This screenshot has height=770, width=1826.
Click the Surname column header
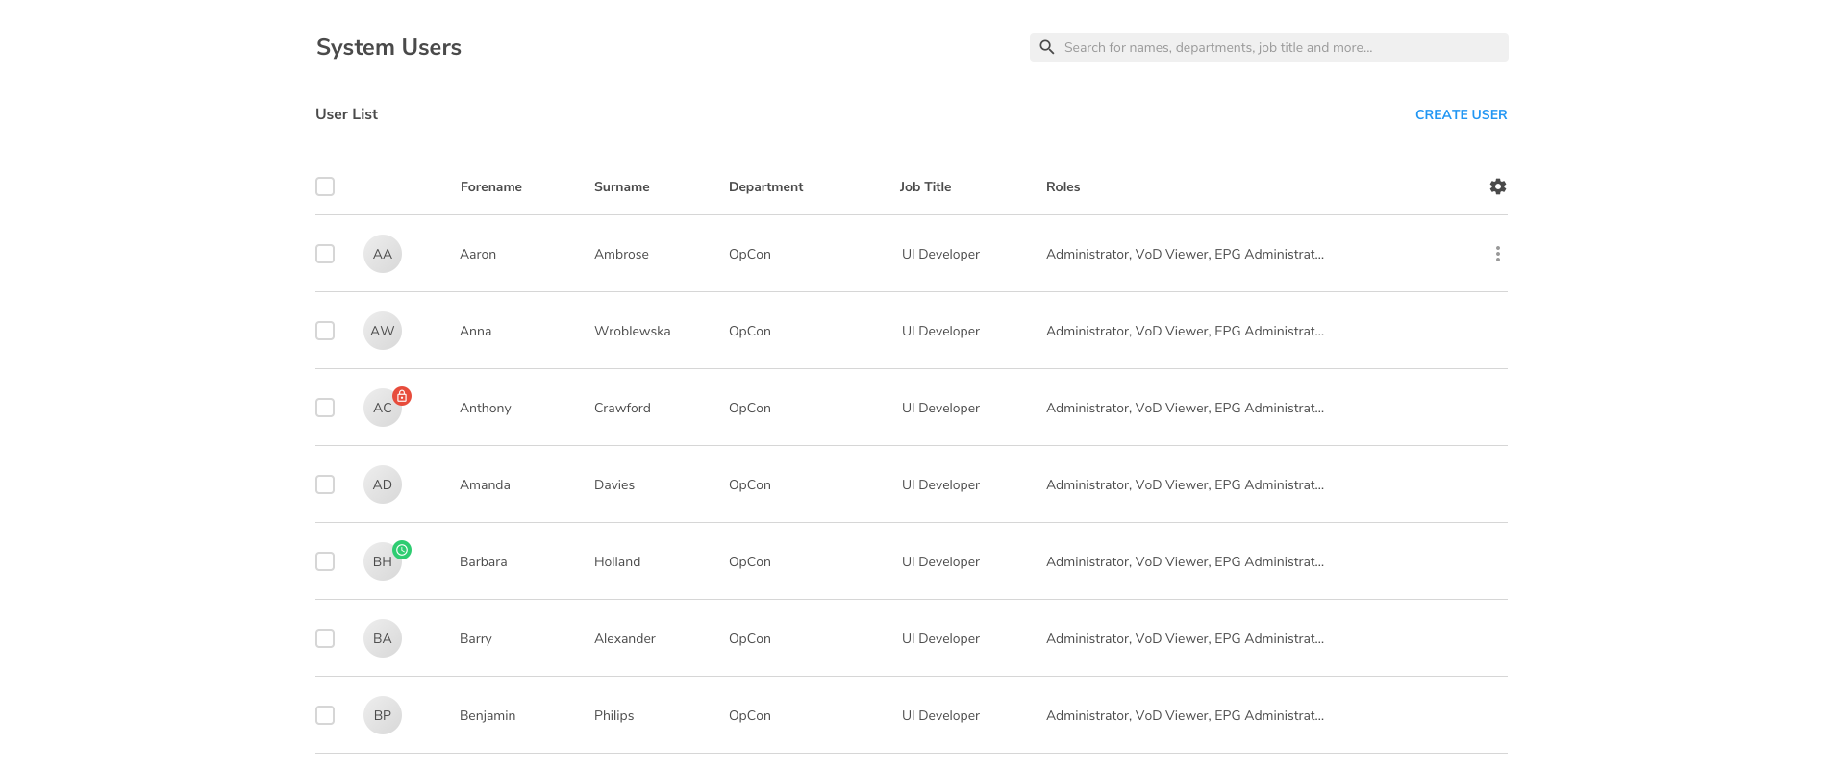pos(621,186)
